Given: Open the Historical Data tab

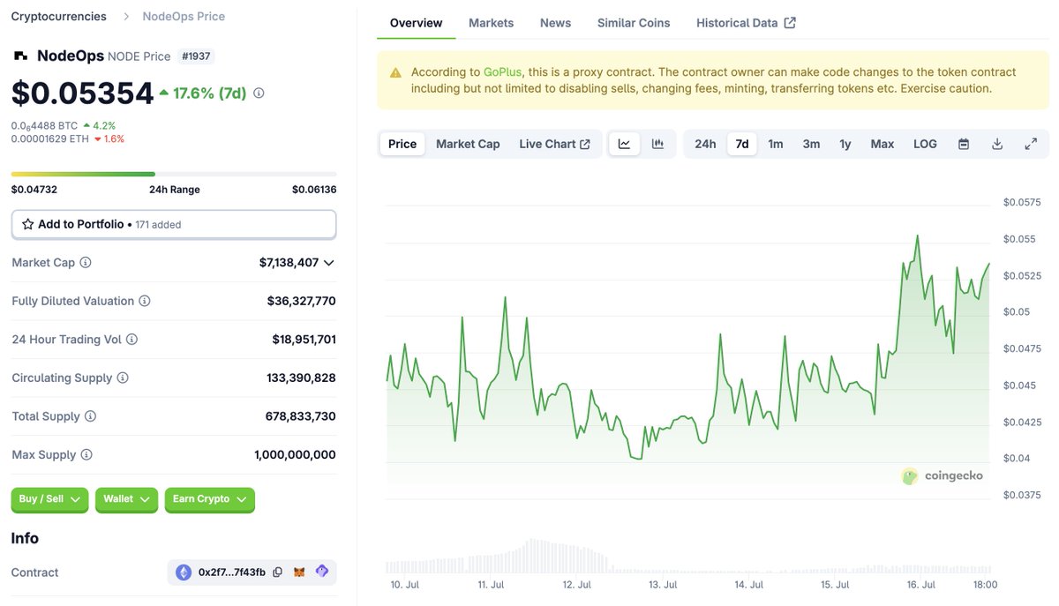Looking at the screenshot, I should 746,23.
